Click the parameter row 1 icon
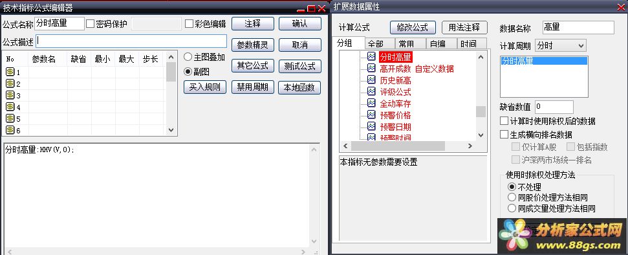Image resolution: width=628 pixels, height=255 pixels. [10, 72]
